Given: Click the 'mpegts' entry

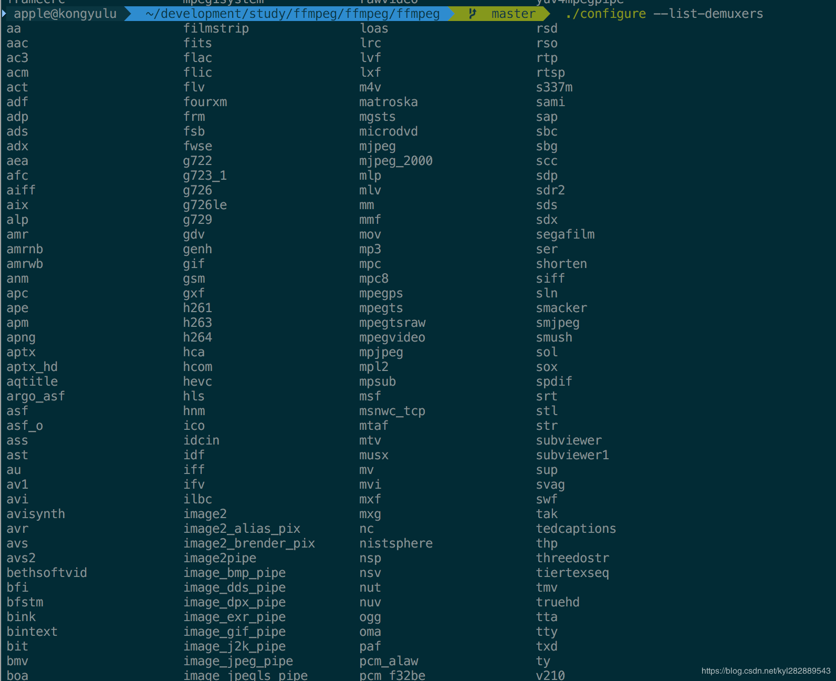Looking at the screenshot, I should point(382,308).
